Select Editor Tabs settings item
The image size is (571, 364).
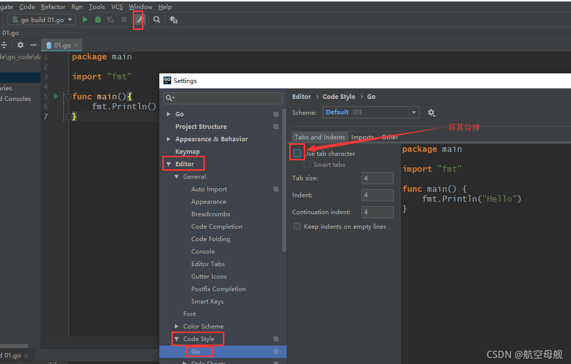tap(208, 264)
